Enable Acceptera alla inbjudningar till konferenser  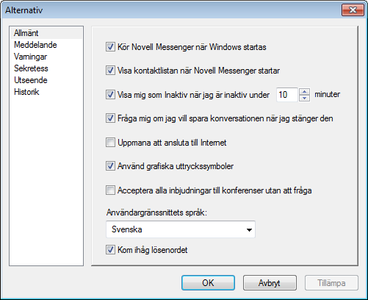pyautogui.click(x=110, y=190)
